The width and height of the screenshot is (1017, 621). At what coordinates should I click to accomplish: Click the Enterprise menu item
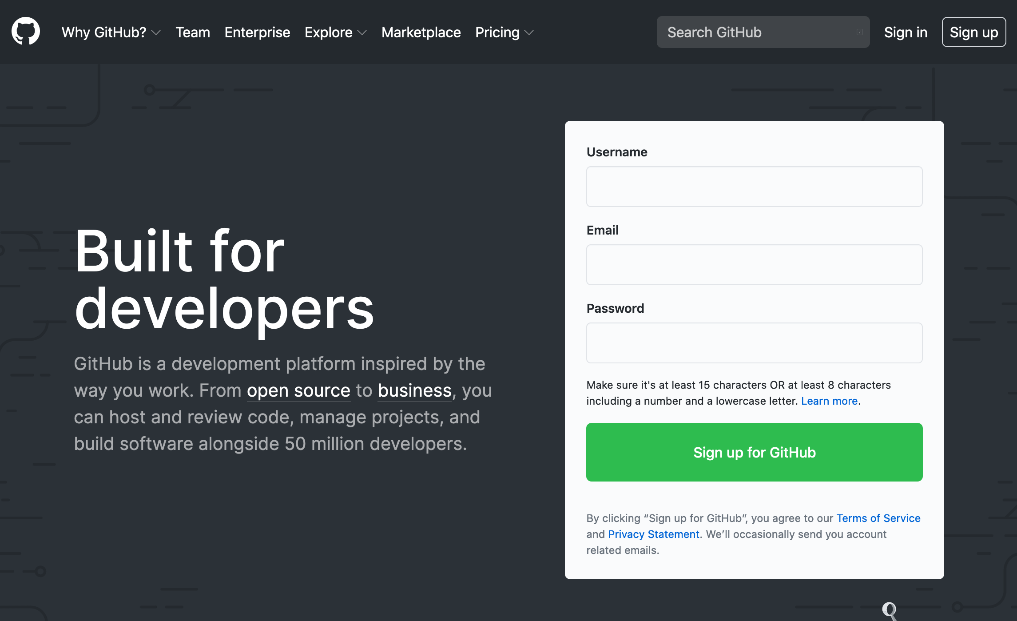click(x=257, y=31)
